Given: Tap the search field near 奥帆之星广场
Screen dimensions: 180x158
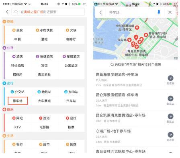Looking at the screenshot, I should pyautogui.click(x=48, y=12).
